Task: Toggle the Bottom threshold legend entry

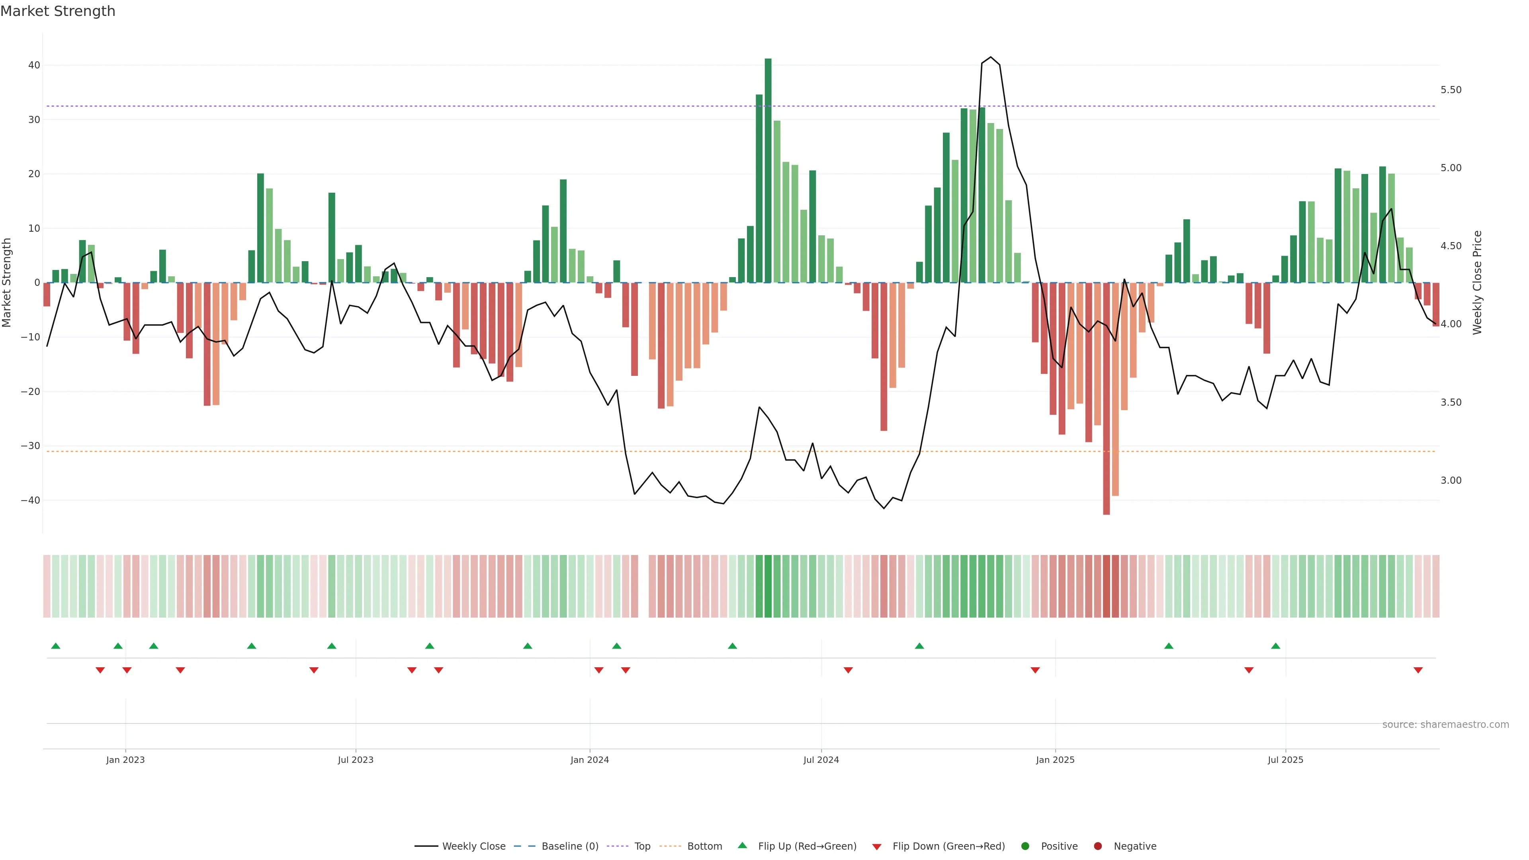Action: pyautogui.click(x=704, y=846)
